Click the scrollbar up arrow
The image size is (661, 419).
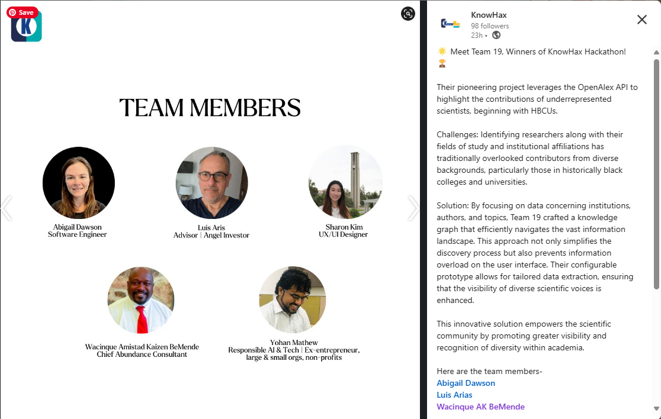click(x=656, y=53)
